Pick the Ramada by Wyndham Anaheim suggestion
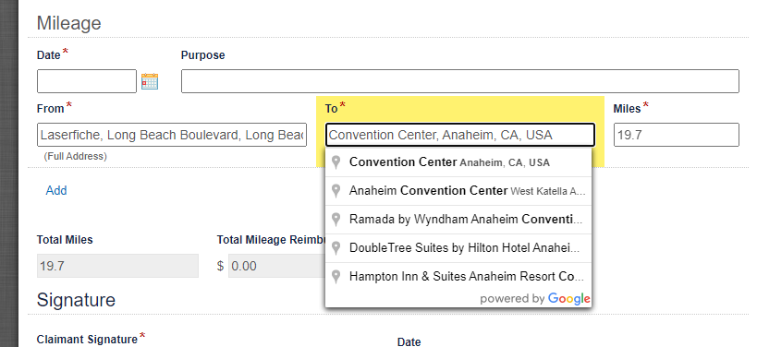 (458, 220)
